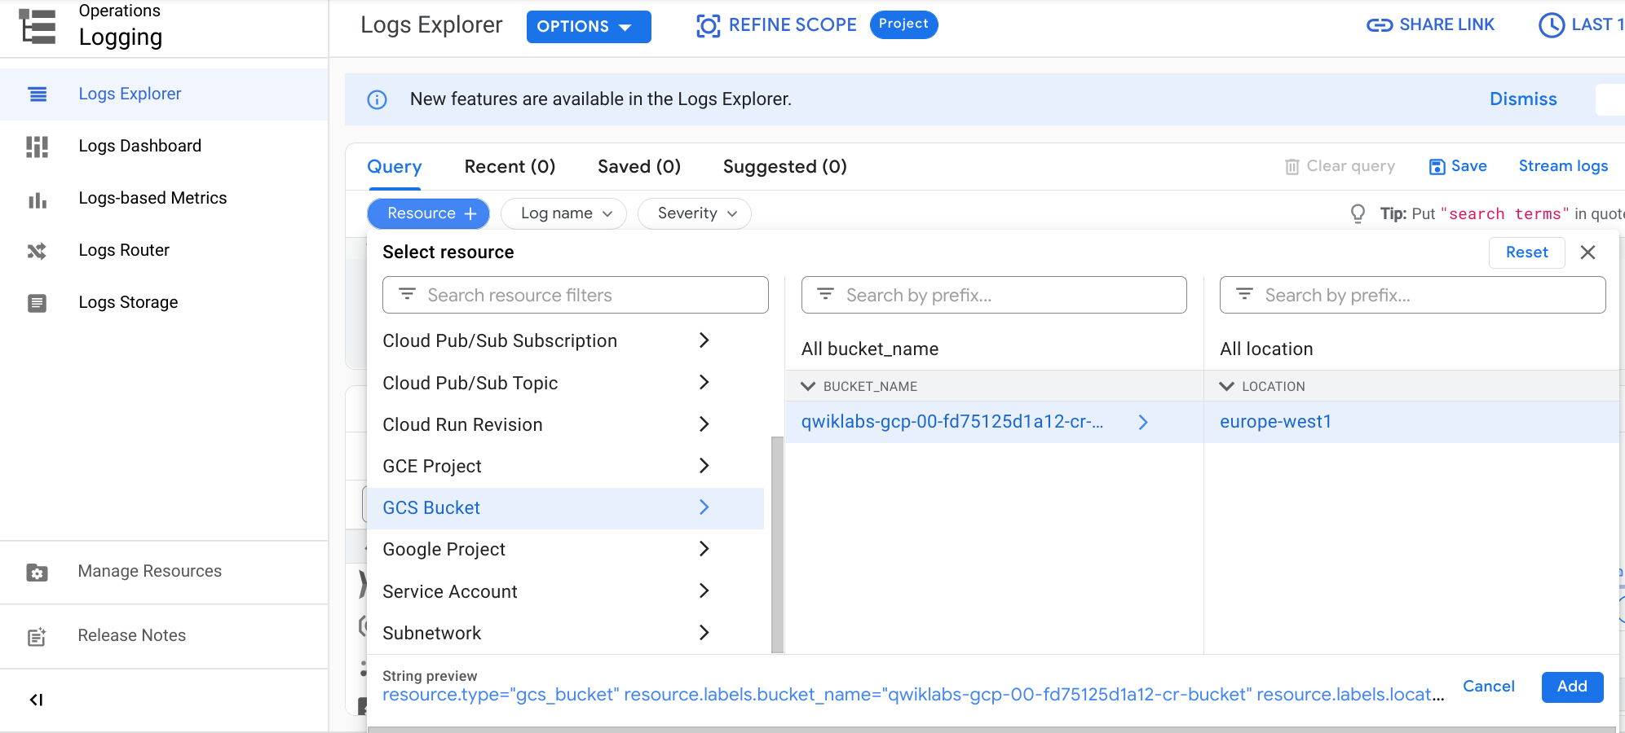Open Logs Storage from sidebar
Image resolution: width=1625 pixels, height=733 pixels.
click(128, 302)
